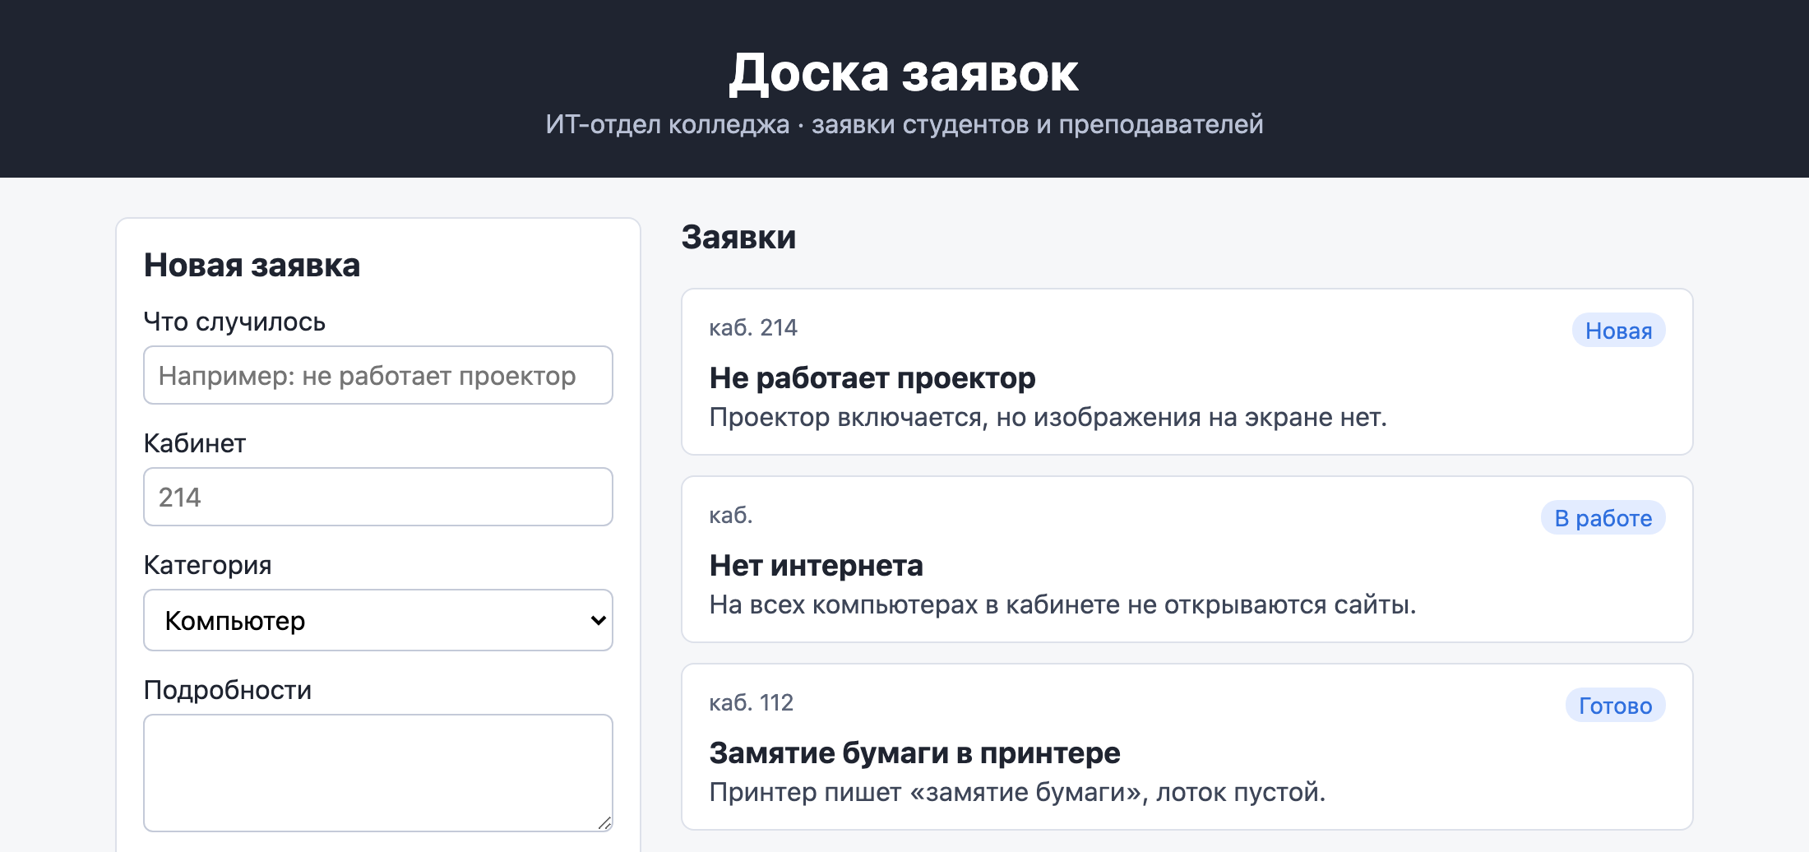The width and height of the screenshot is (1809, 852).
Task: Open the 'Замятие бумаги в принтере' ticket title
Action: pyautogui.click(x=914, y=753)
